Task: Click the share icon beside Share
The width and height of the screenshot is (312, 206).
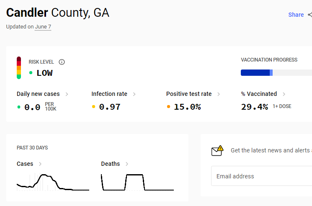Action: (x=310, y=15)
